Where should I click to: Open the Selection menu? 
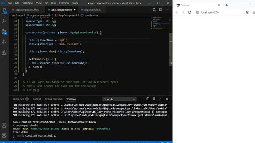click(27, 3)
